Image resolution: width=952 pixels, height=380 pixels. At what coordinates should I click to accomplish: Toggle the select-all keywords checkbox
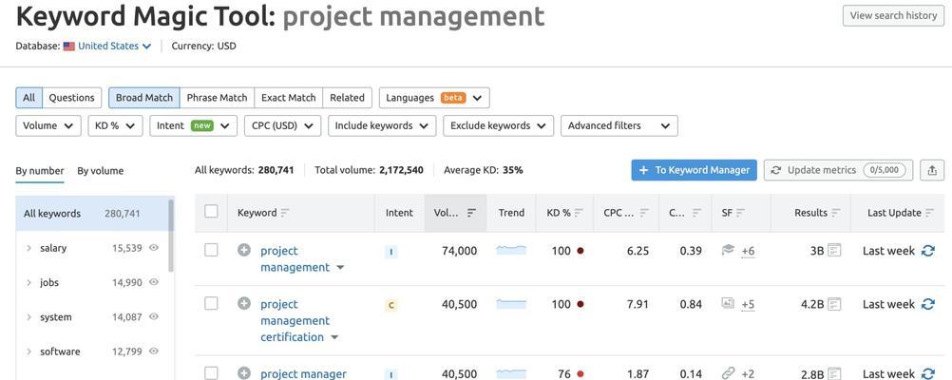coord(211,211)
